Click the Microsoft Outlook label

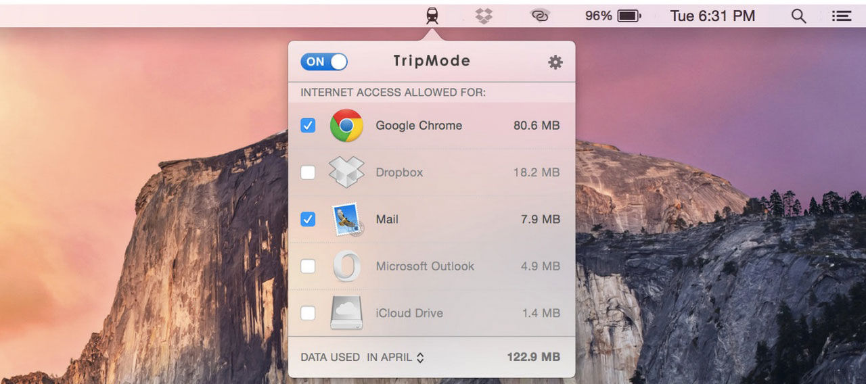[425, 266]
